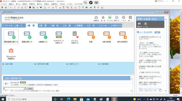
Task: Switch to お気に入り tab
Action: [x=116, y=26]
